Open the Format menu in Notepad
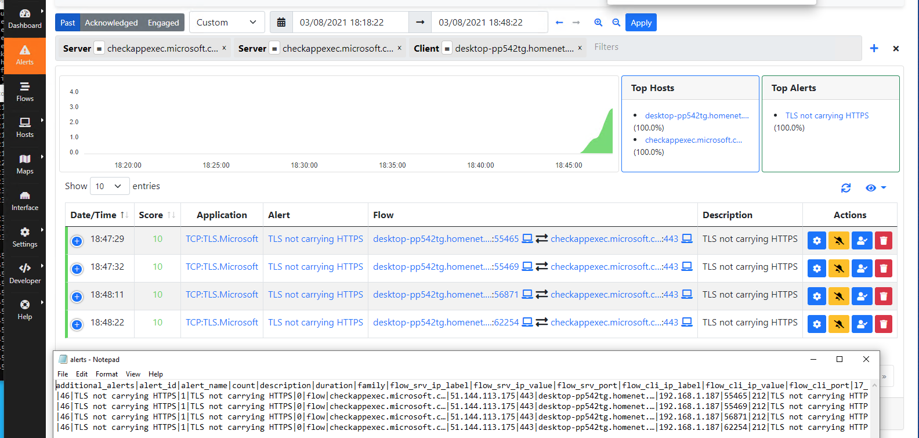This screenshot has height=438, width=919. 107,374
